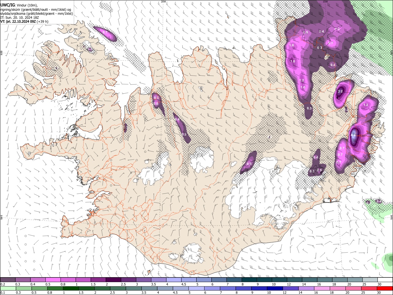Click the upper legend swatch labeled 3.5

click(158, 280)
